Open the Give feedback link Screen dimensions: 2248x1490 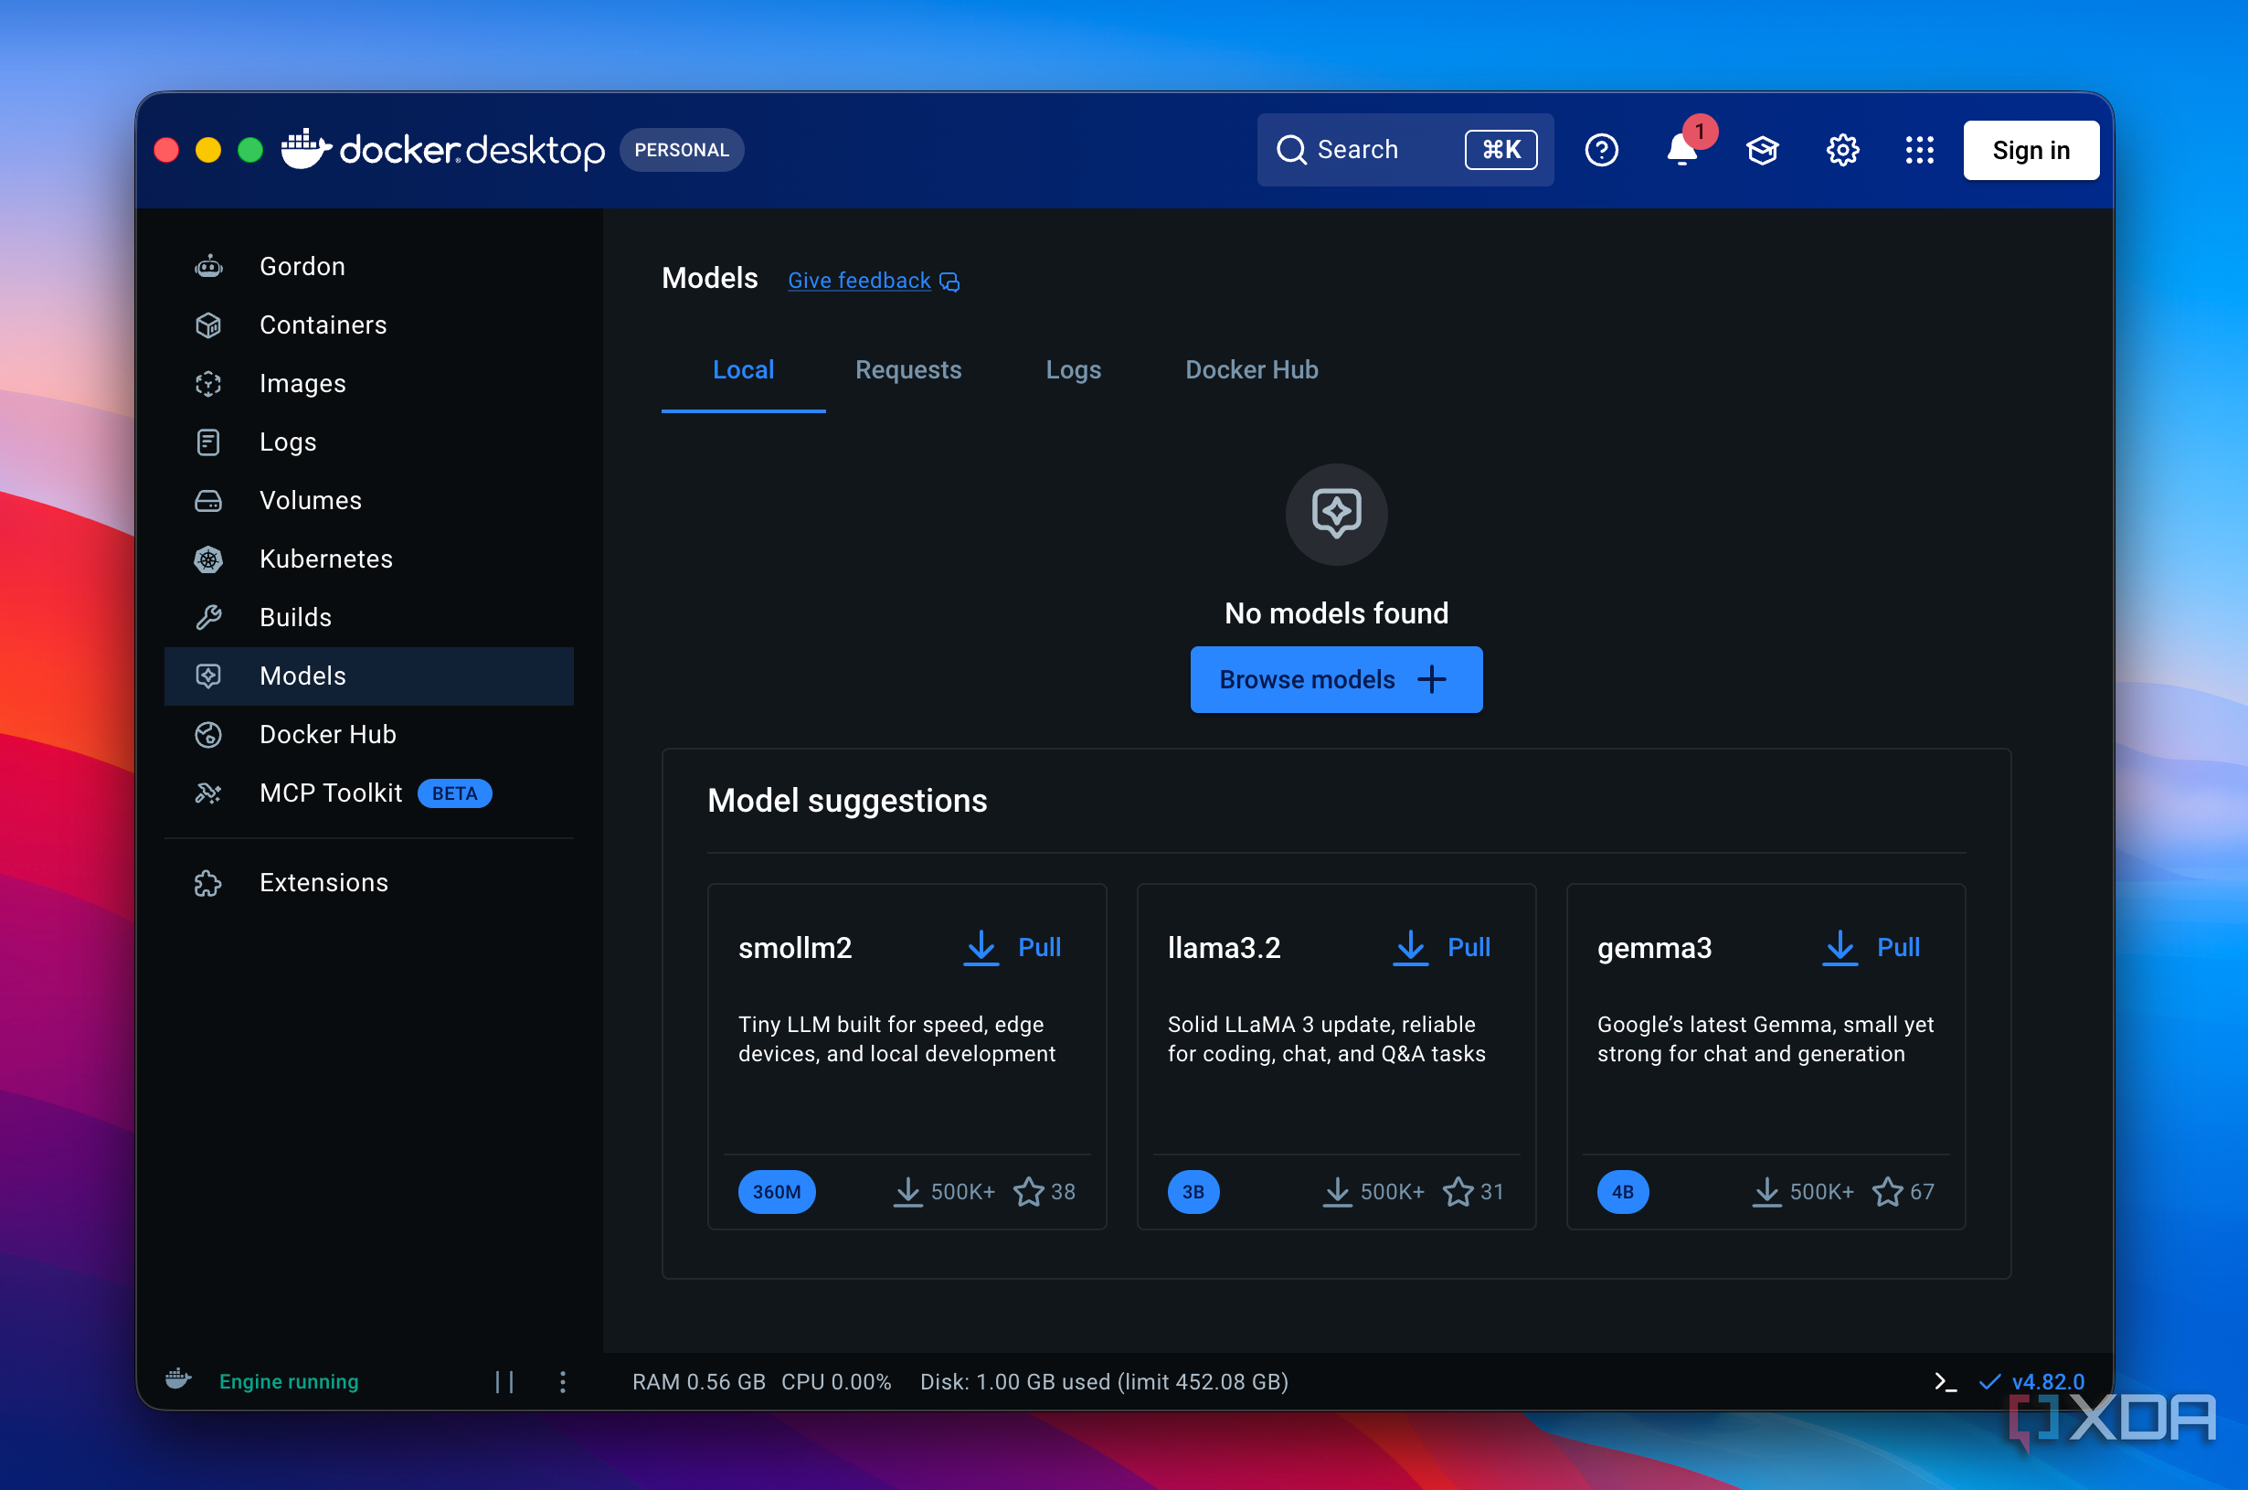[874, 282]
